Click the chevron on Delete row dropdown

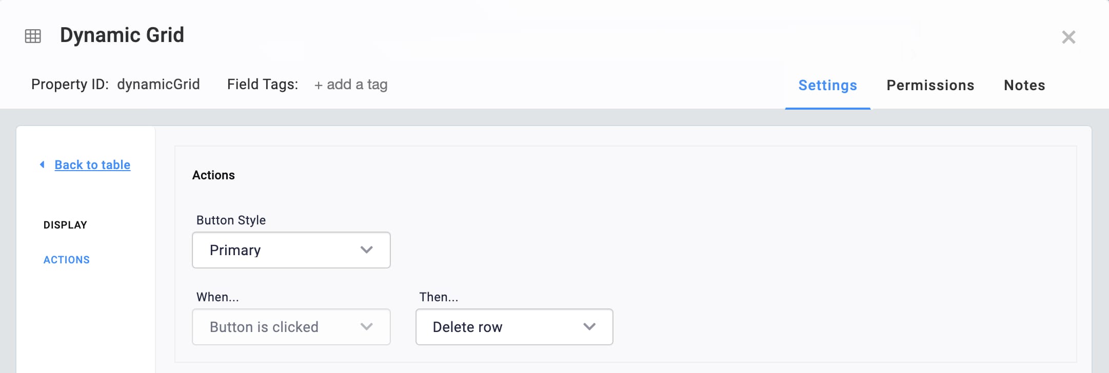[589, 327]
